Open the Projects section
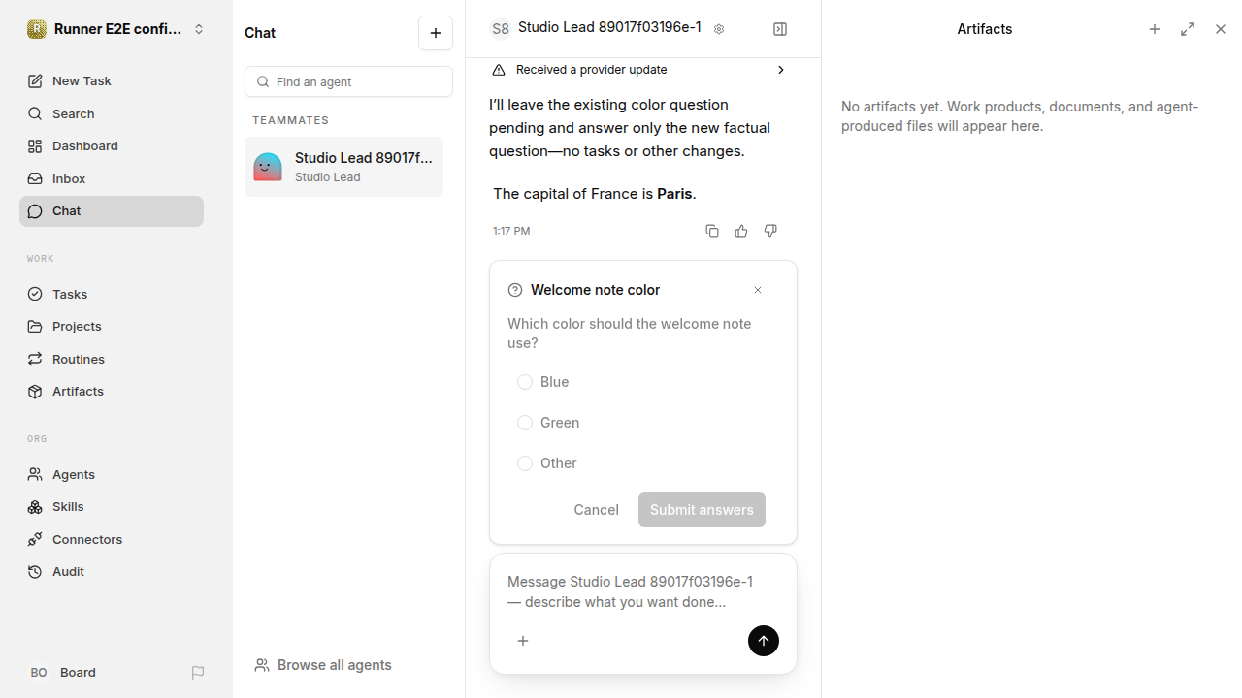The image size is (1242, 698). click(x=112, y=327)
